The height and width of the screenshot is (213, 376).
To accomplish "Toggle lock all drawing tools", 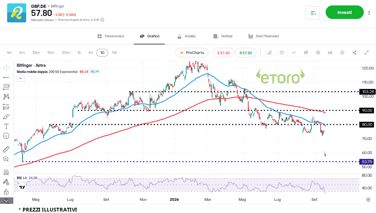I will (x=6, y=192).
